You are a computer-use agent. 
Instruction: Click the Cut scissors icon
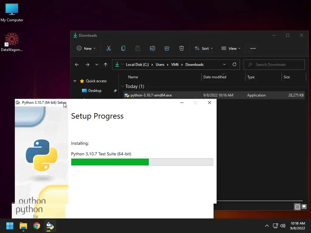coord(109,48)
